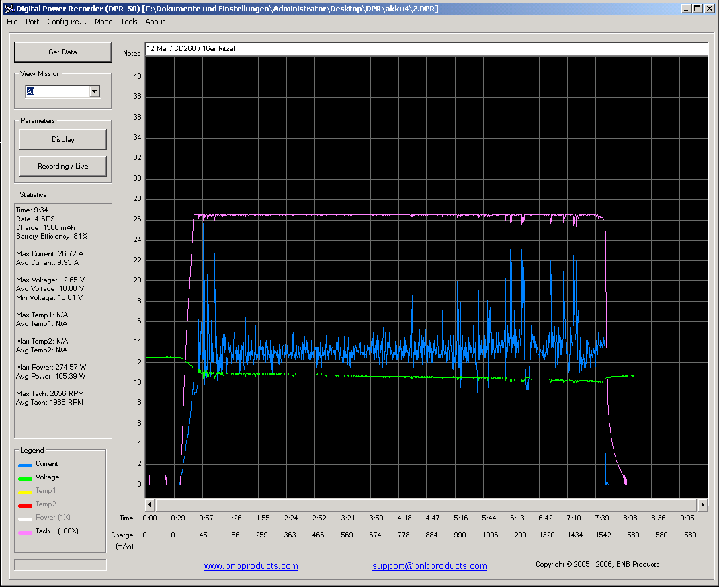Image resolution: width=719 pixels, height=587 pixels.
Task: Click the Battery Efficiency: 81% statistic
Action: (52, 237)
